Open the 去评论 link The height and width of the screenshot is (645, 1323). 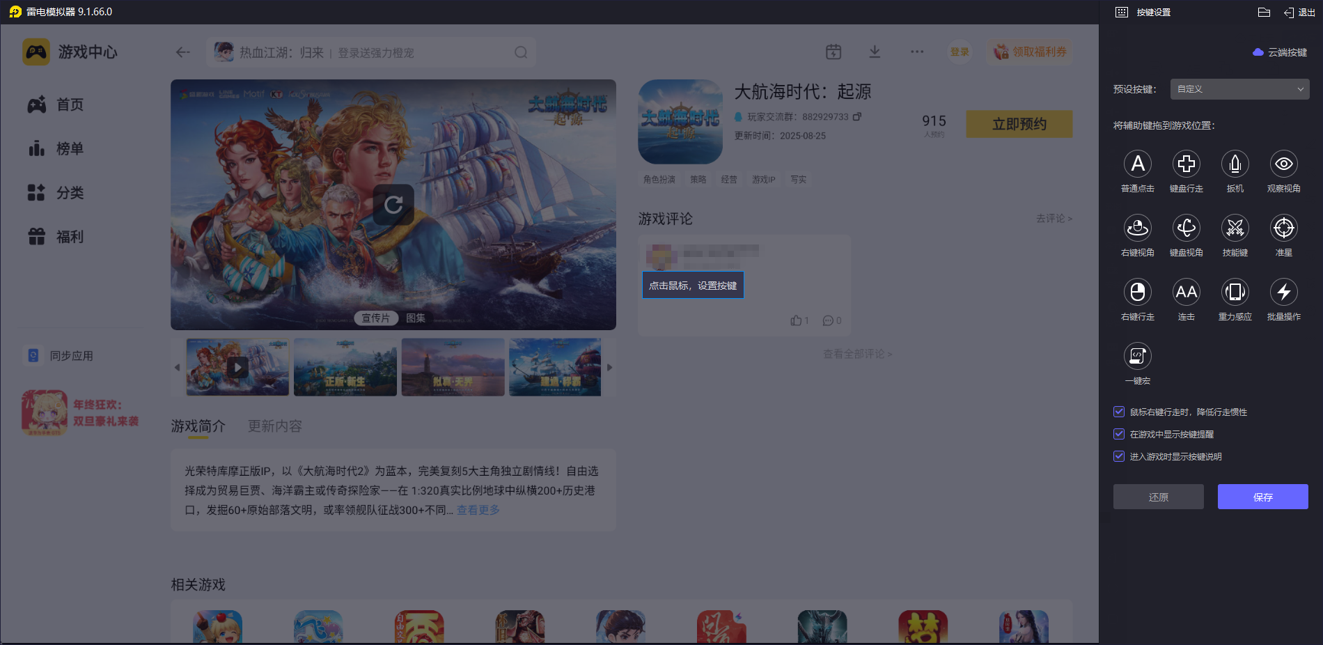click(1054, 218)
